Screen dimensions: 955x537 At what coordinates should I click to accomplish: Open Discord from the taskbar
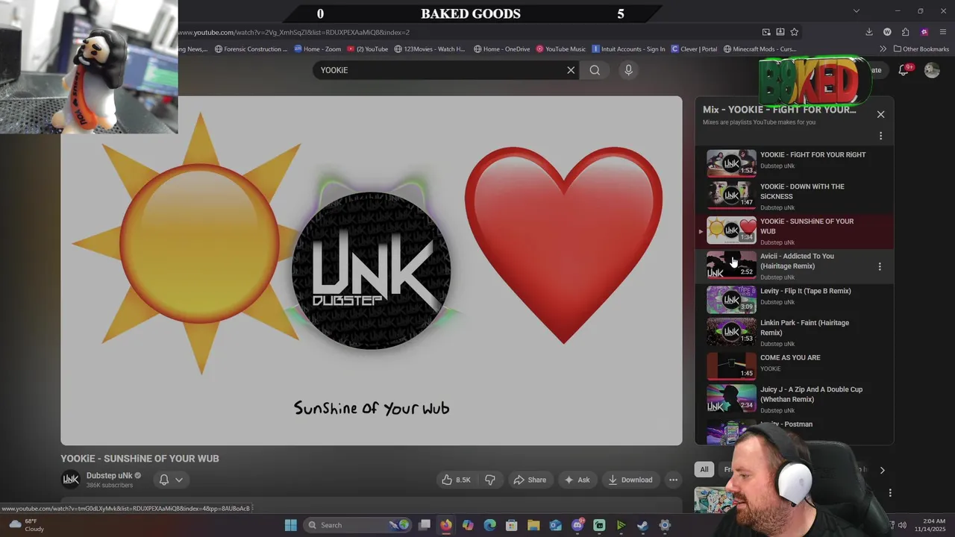point(577,525)
